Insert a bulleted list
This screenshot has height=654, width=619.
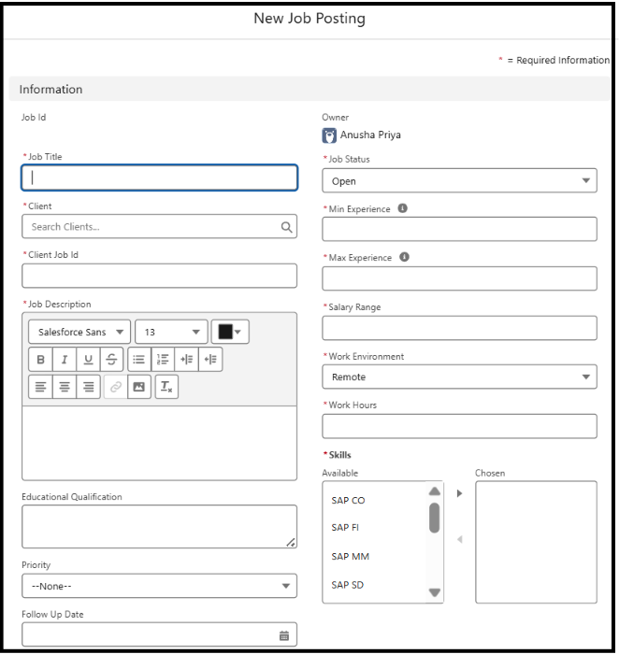[139, 359]
